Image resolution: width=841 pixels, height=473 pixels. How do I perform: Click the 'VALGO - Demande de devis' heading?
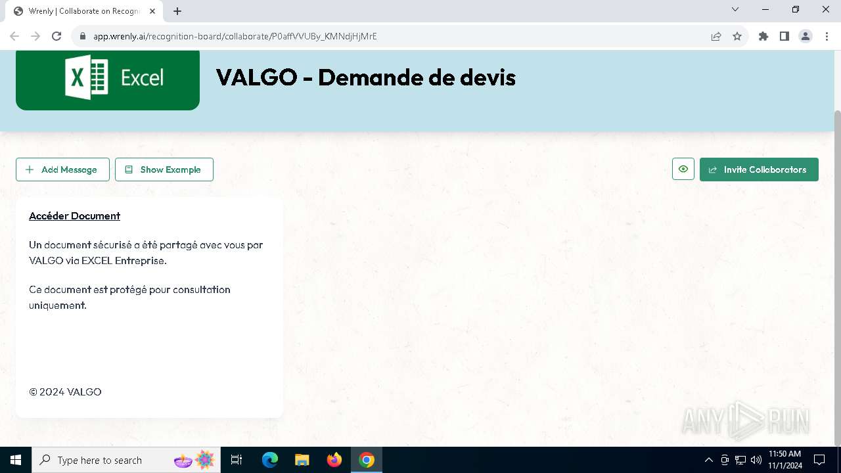366,78
